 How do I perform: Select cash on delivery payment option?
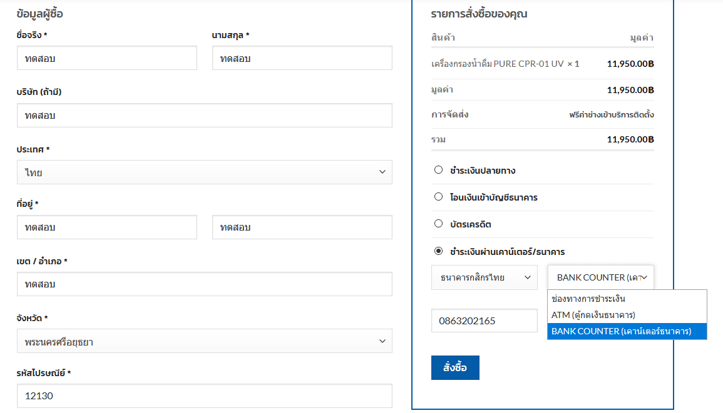[438, 170]
